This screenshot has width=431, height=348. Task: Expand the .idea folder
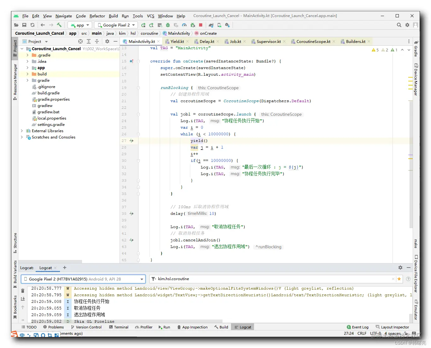click(27, 61)
